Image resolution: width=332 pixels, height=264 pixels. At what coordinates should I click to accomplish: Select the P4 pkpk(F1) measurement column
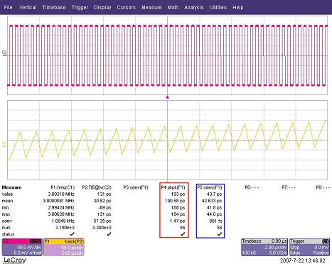(174, 210)
